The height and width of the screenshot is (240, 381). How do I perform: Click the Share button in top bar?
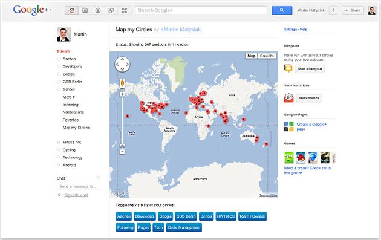point(353,10)
